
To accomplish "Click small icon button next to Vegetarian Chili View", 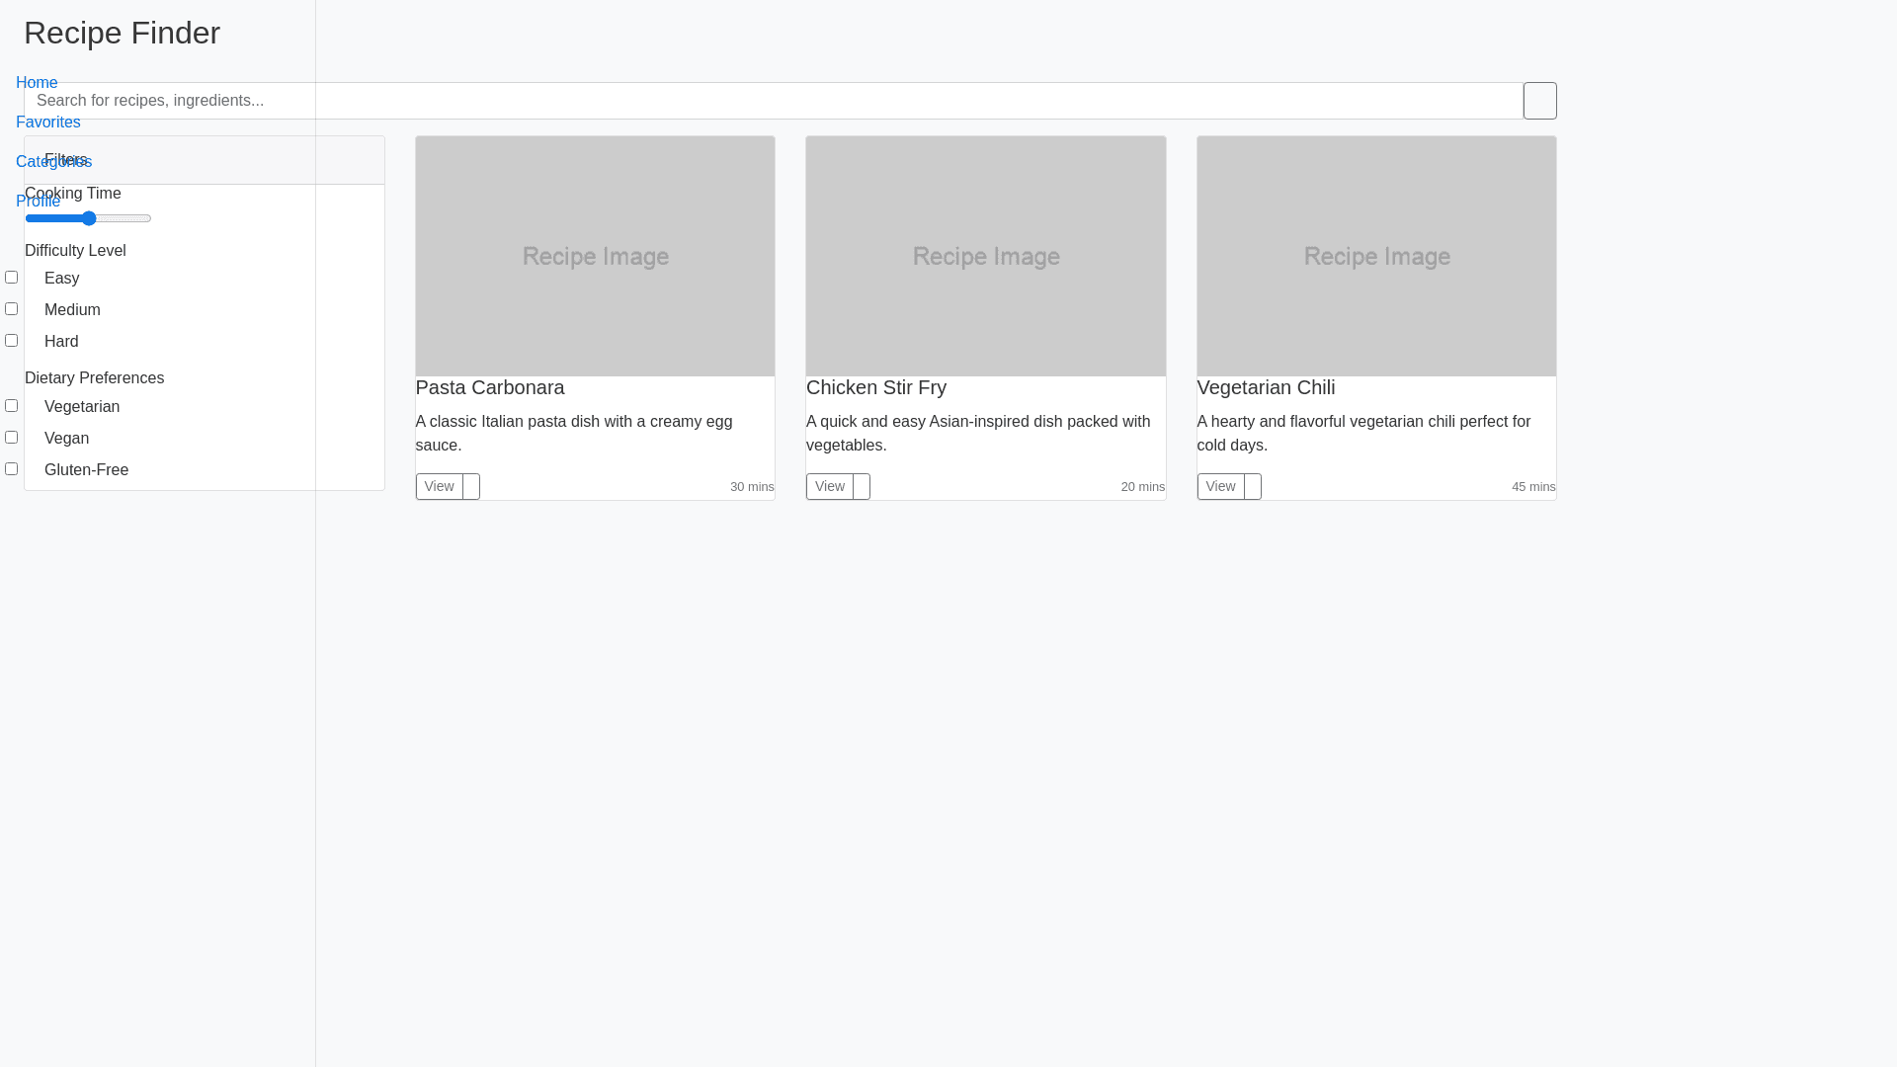I will pos(1253,486).
